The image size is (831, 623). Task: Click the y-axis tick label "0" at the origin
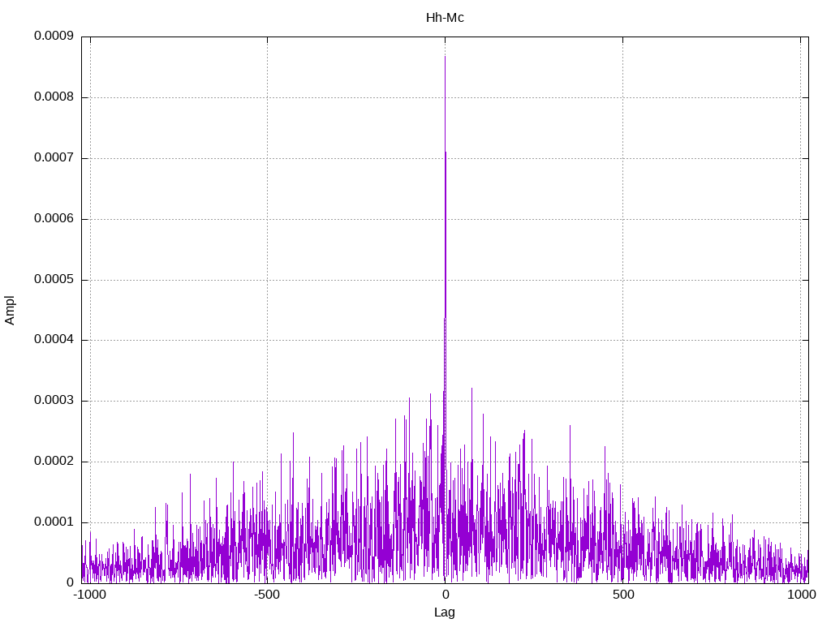71,582
